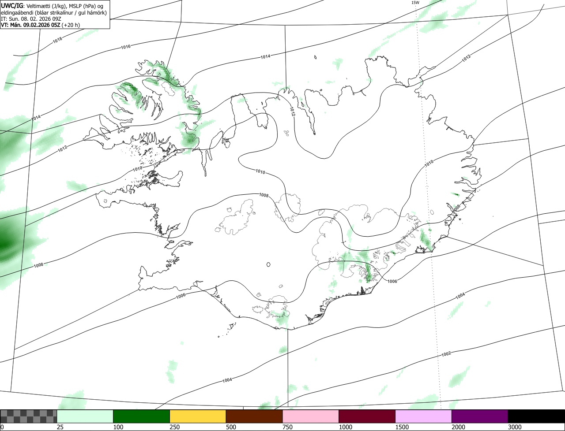
Task: Choose the dark purple 2000–3000 legend swatch
Action: pos(480,416)
